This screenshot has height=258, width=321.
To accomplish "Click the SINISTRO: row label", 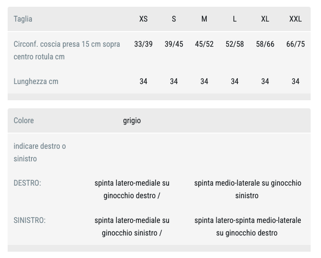I will point(30,220).
